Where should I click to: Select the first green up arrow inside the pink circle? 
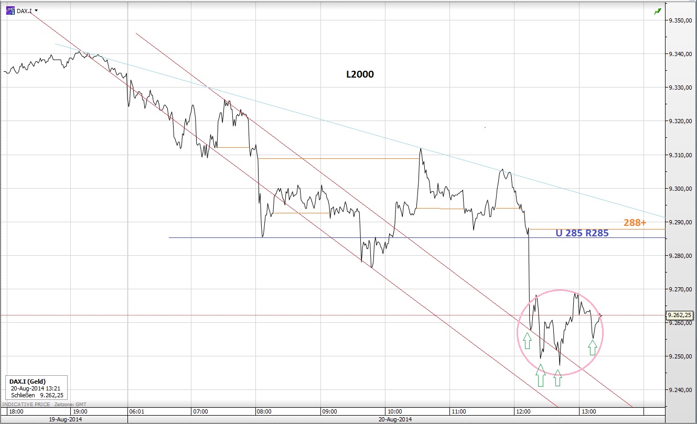click(527, 340)
